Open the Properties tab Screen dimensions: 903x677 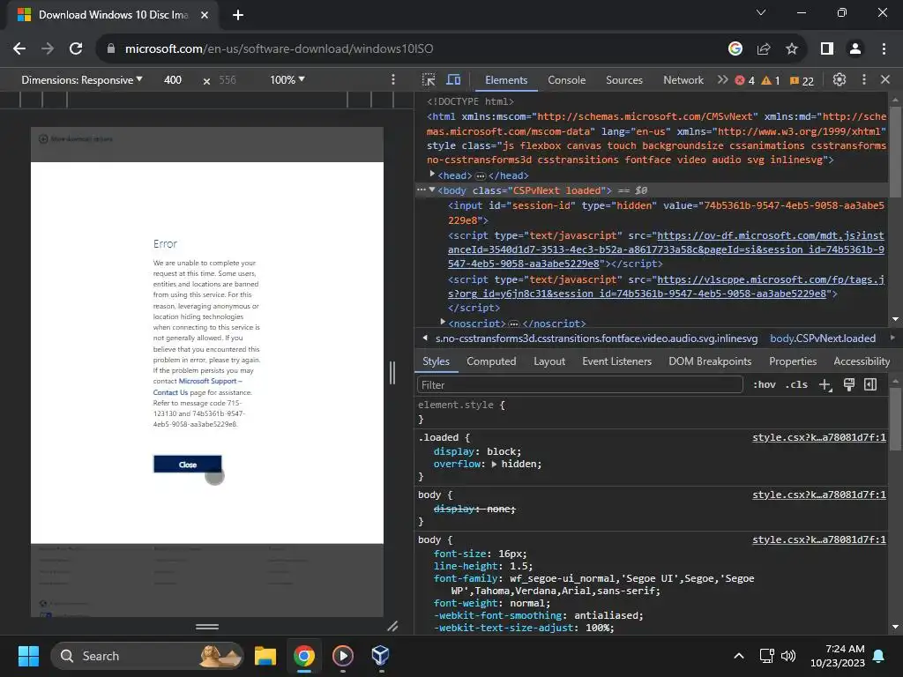tap(793, 361)
